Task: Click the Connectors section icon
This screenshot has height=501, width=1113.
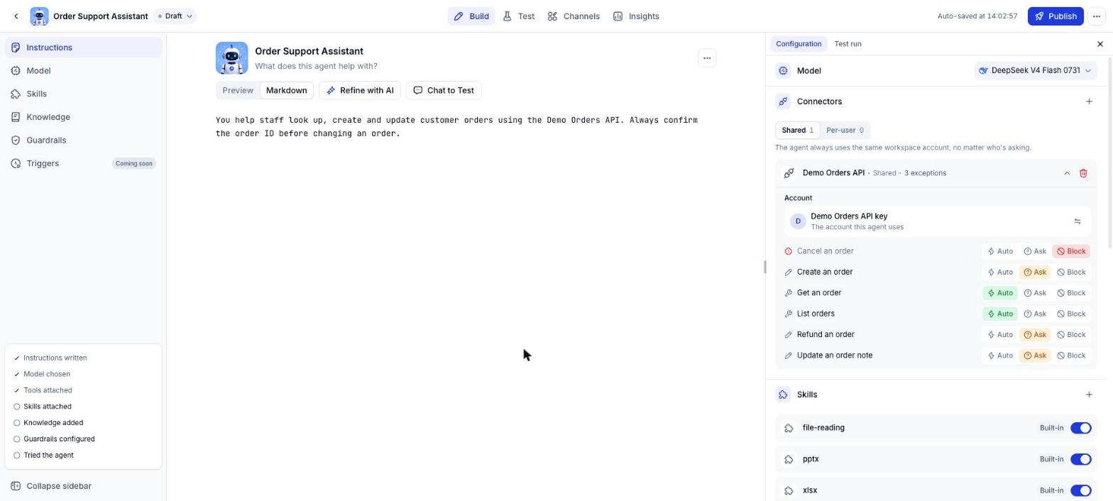Action: coord(783,101)
